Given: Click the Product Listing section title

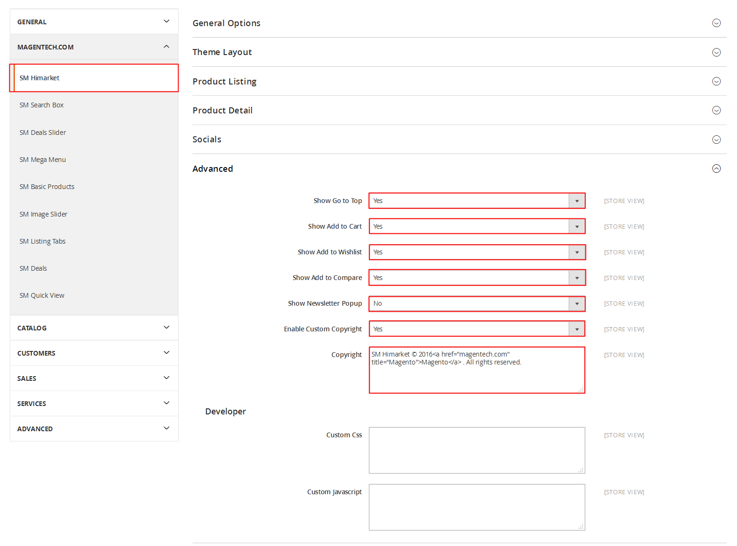Looking at the screenshot, I should (224, 81).
